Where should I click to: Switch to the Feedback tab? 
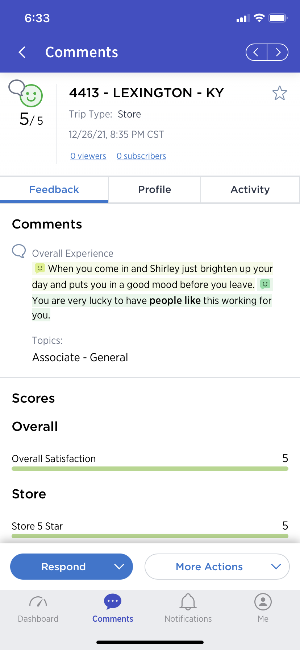tap(54, 190)
